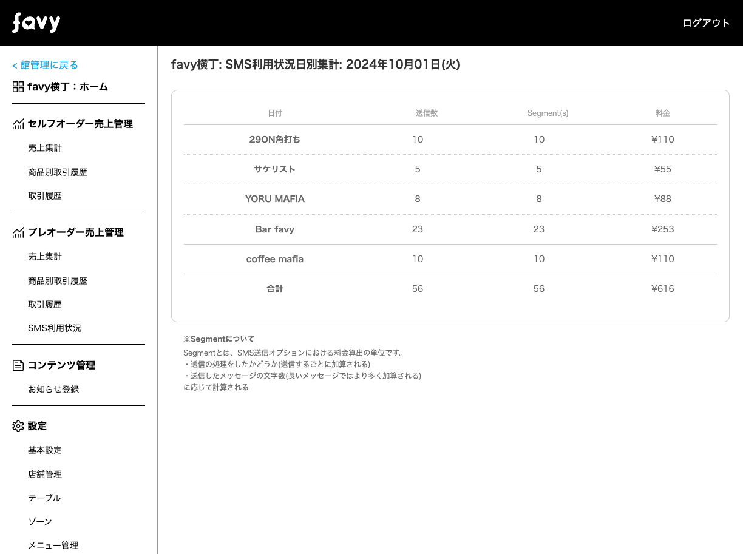This screenshot has width=743, height=554.
Task: Click the 日付 column header
Action: tap(275, 113)
